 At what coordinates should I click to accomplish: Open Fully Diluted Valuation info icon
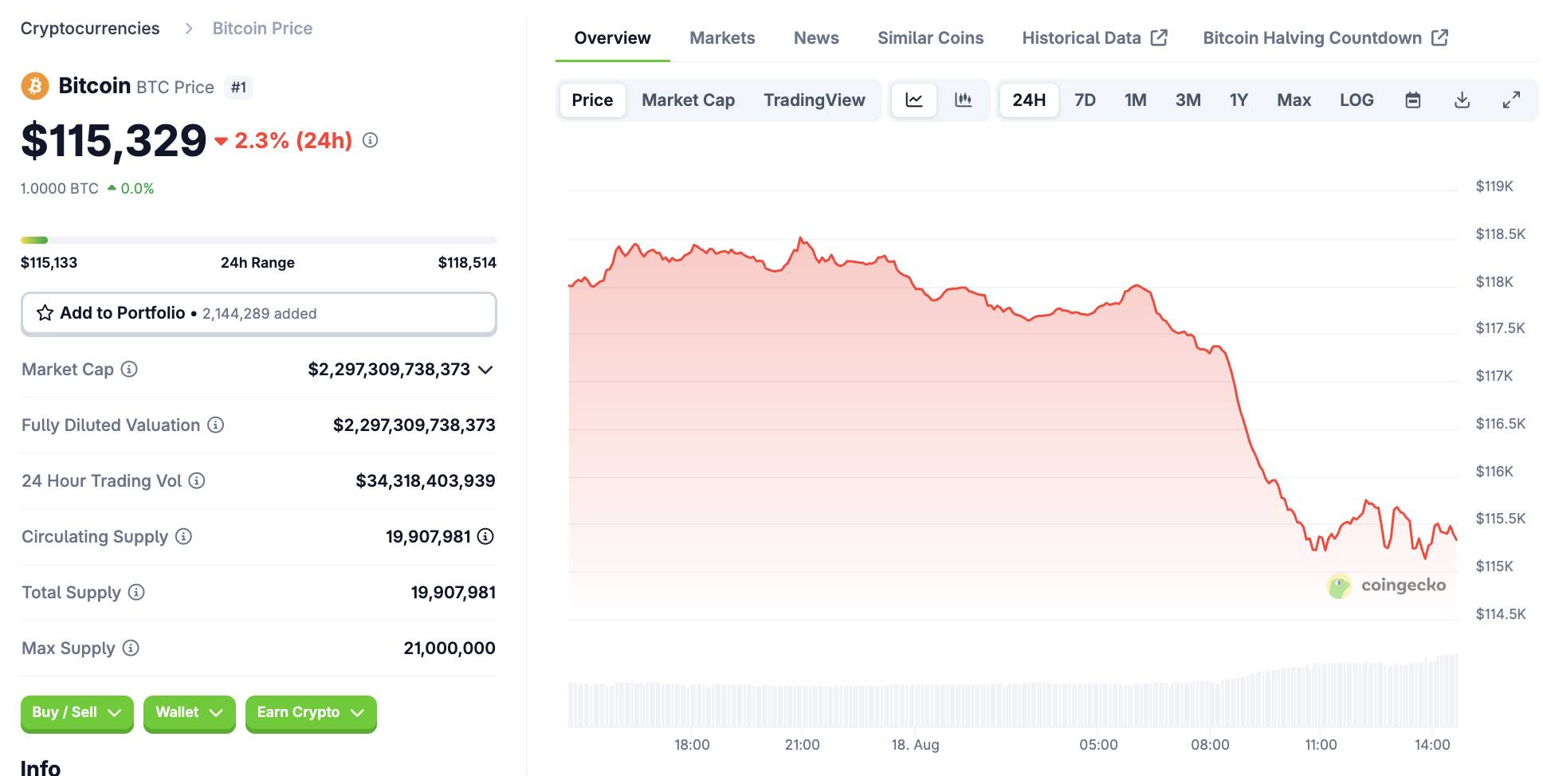point(215,425)
